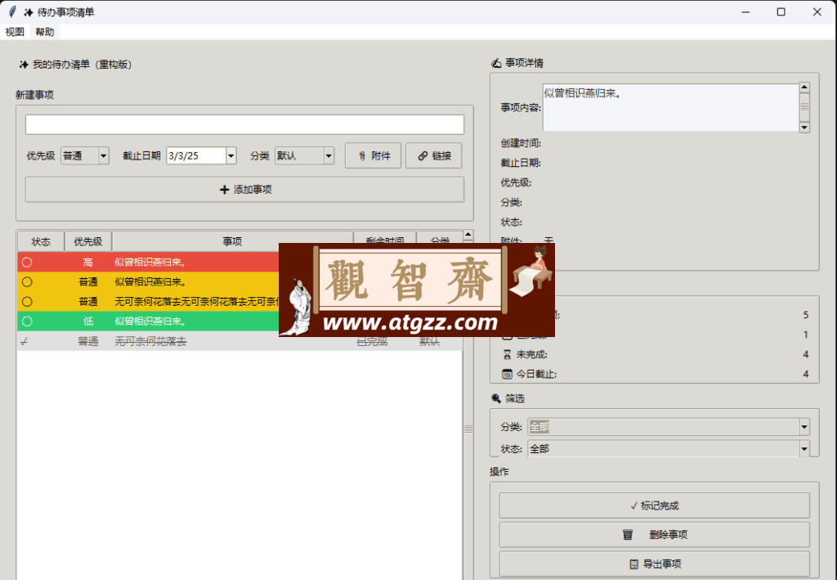Select the green row text 似曾相识燕归来。
Screen dimensions: 837x580
[x=150, y=321]
